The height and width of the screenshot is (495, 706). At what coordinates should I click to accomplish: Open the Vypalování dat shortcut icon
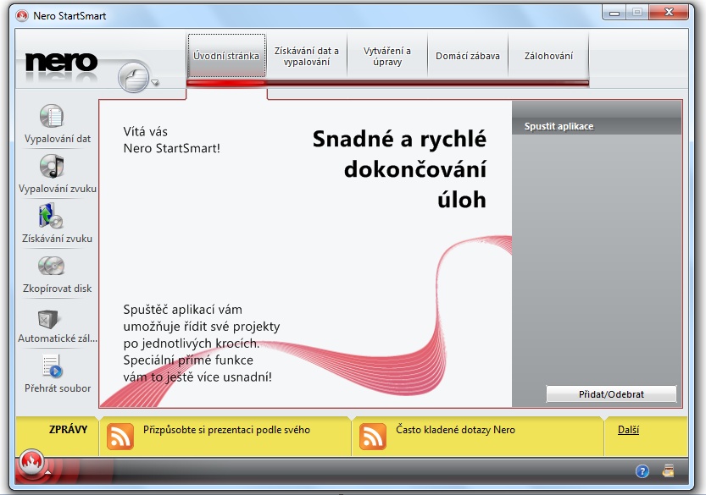point(52,117)
